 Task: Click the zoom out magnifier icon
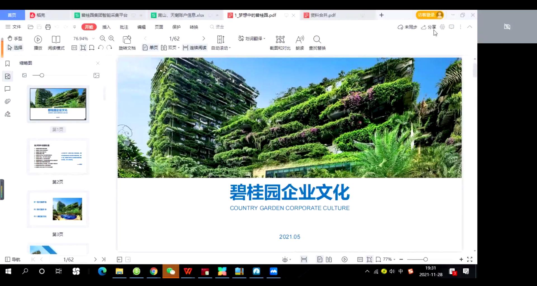click(x=103, y=39)
